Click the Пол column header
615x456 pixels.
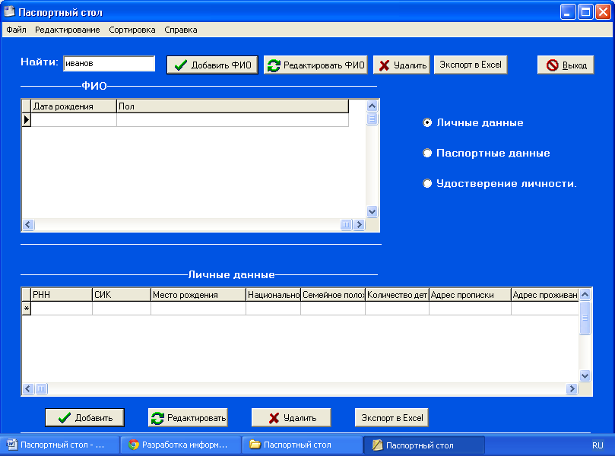click(x=233, y=106)
